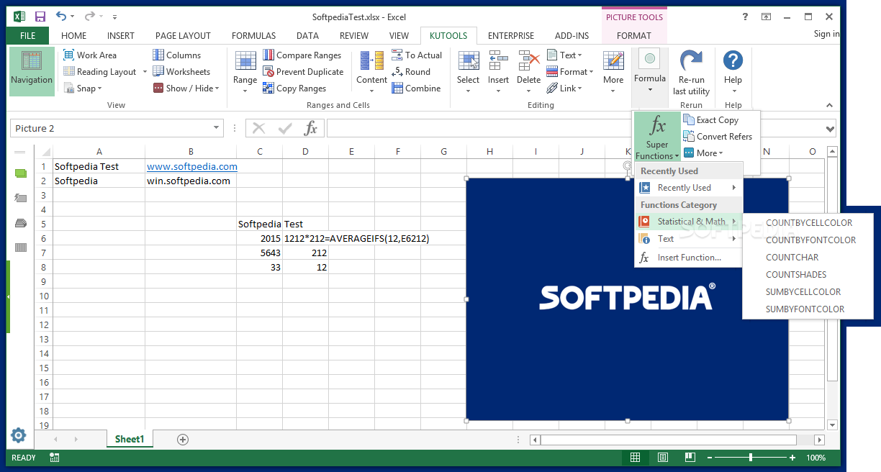Image resolution: width=881 pixels, height=472 pixels.
Task: Select COUNTSHADES function
Action: click(808, 275)
